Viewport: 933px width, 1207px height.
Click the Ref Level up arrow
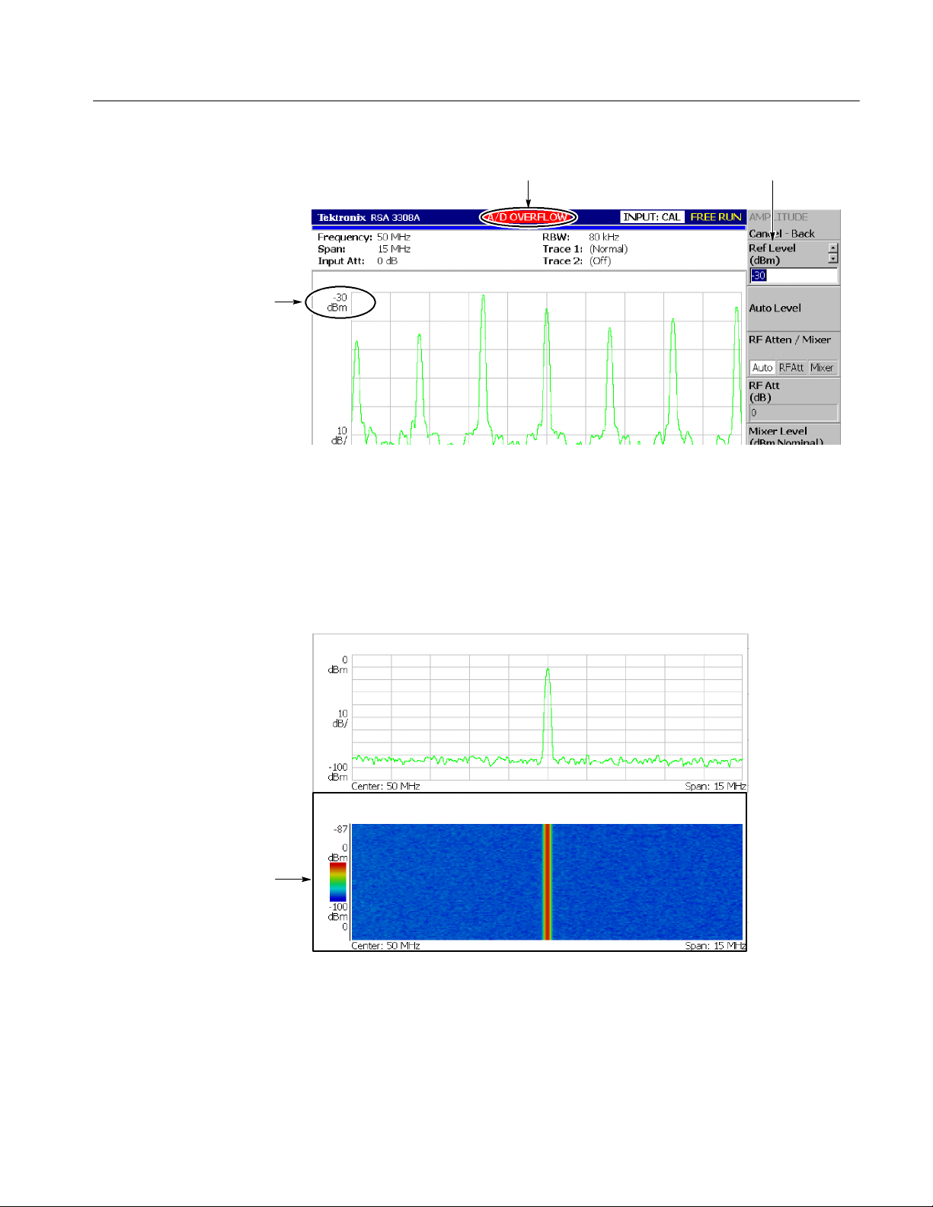click(833, 248)
